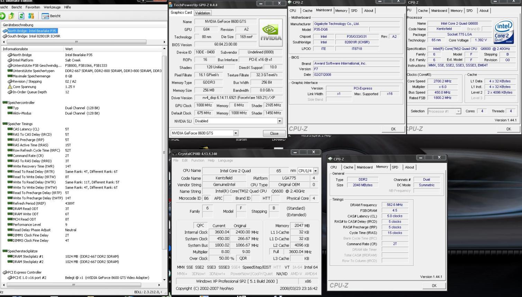Open the Hilfe menu in Everest
This screenshot has height=297, width=522.
click(x=67, y=7)
